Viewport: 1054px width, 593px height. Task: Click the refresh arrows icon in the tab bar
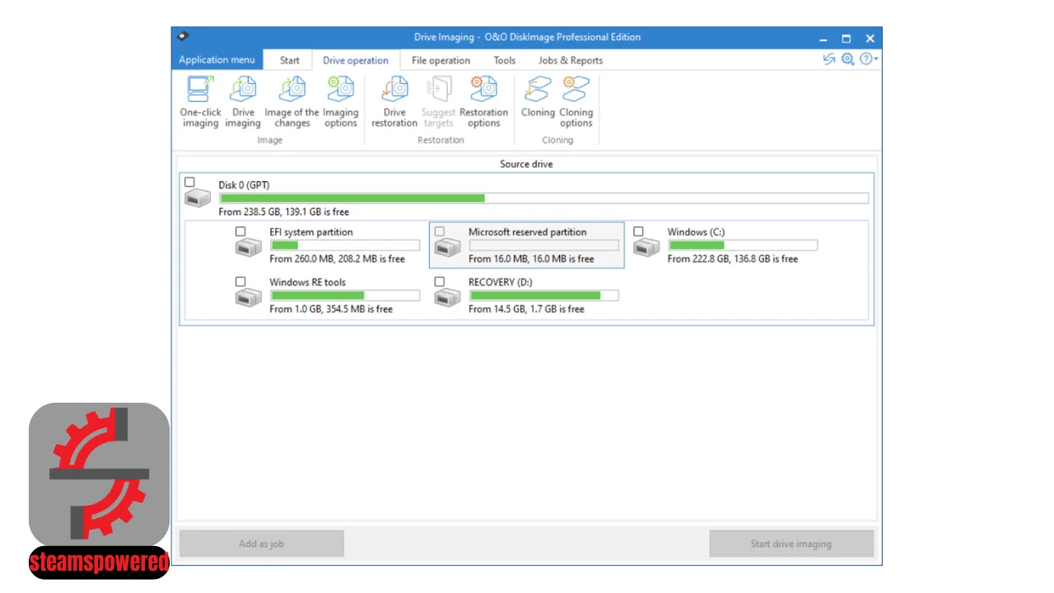(829, 59)
